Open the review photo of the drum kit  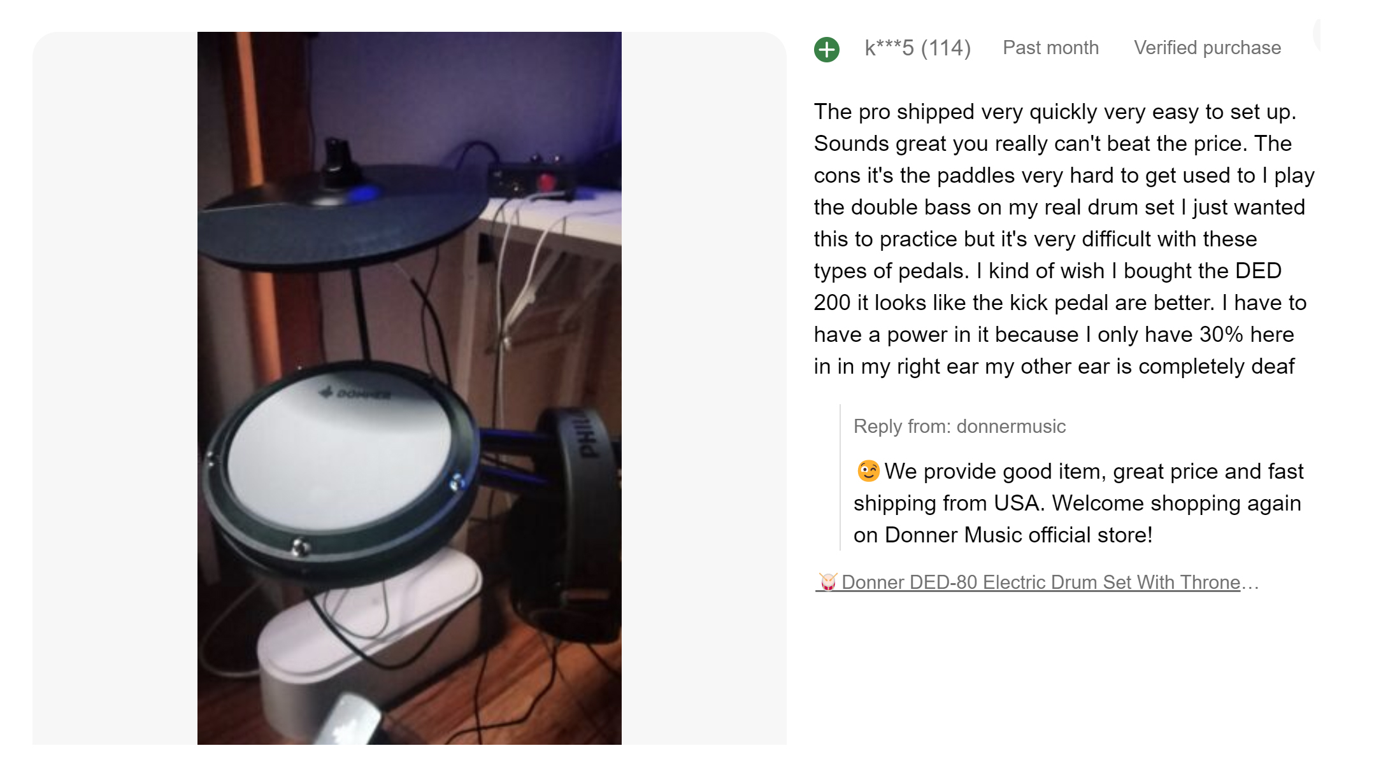click(410, 388)
